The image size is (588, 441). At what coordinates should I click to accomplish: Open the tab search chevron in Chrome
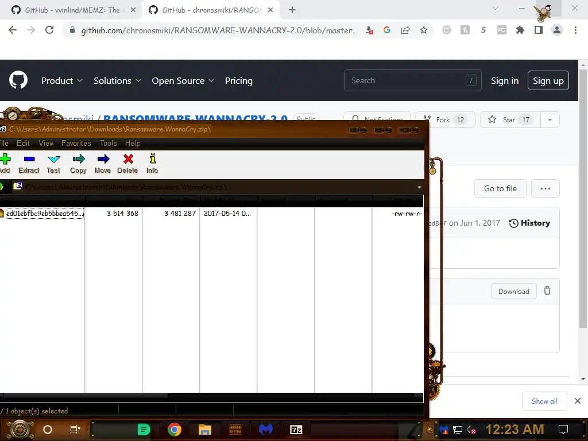495,8
